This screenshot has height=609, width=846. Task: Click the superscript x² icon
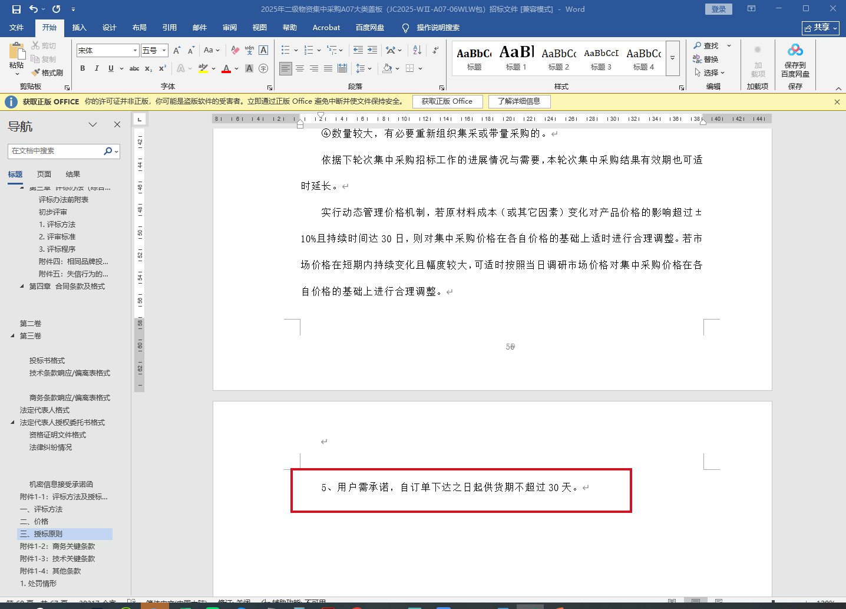(163, 68)
